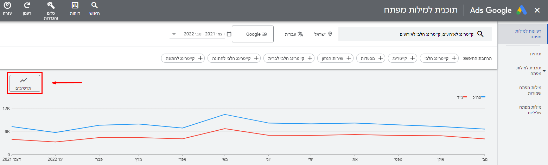Click the הרחבת החיפוש label
Viewport: 548px width, 165px height.
[477, 58]
